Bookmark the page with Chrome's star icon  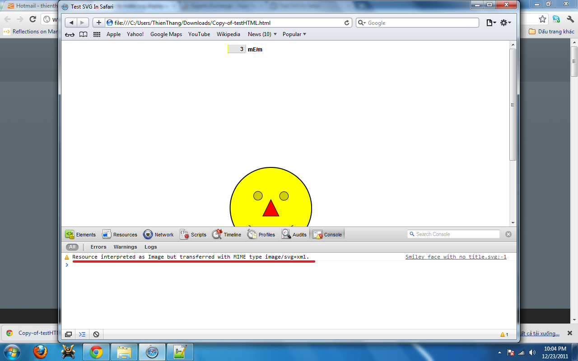point(542,19)
